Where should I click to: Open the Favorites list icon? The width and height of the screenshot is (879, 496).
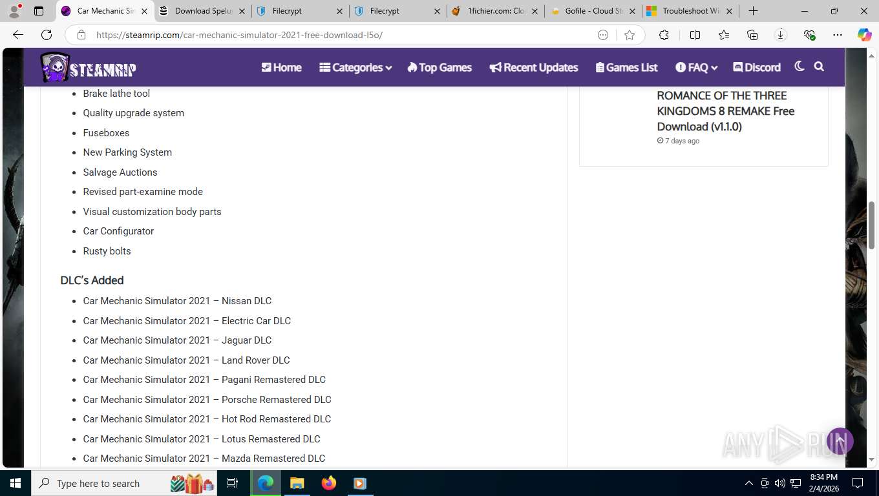pyautogui.click(x=723, y=35)
